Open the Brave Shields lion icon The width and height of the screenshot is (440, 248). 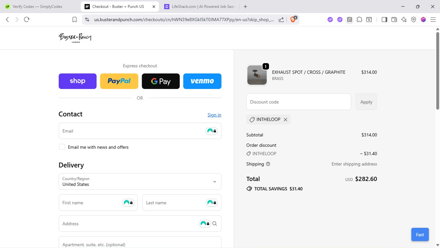[293, 19]
